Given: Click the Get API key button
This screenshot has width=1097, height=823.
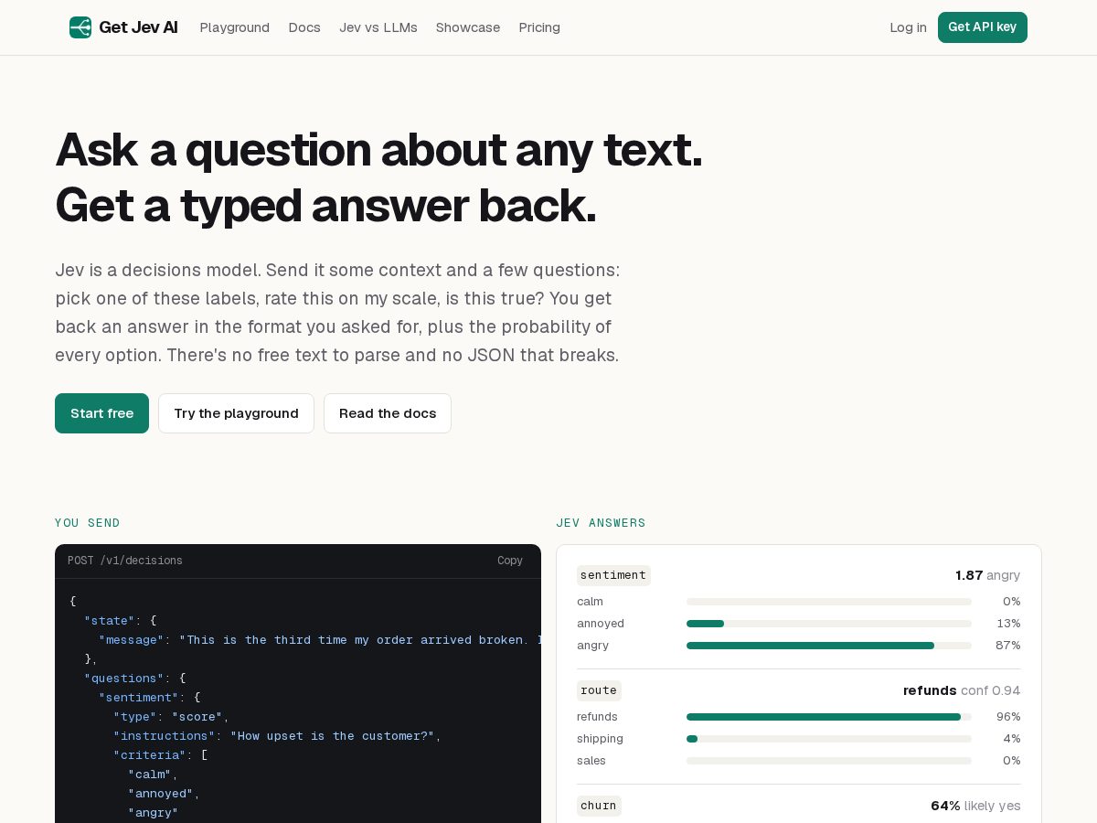Looking at the screenshot, I should pos(983,27).
